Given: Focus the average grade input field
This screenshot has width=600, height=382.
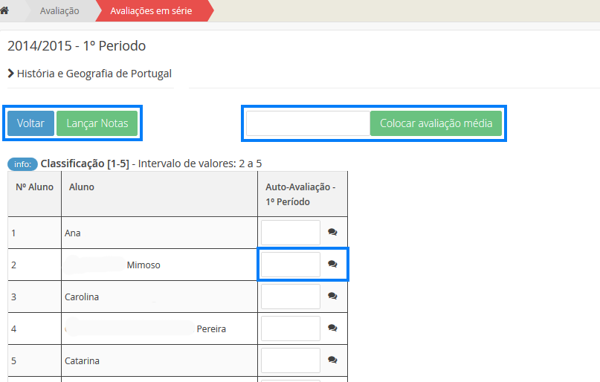Looking at the screenshot, I should click(x=308, y=123).
